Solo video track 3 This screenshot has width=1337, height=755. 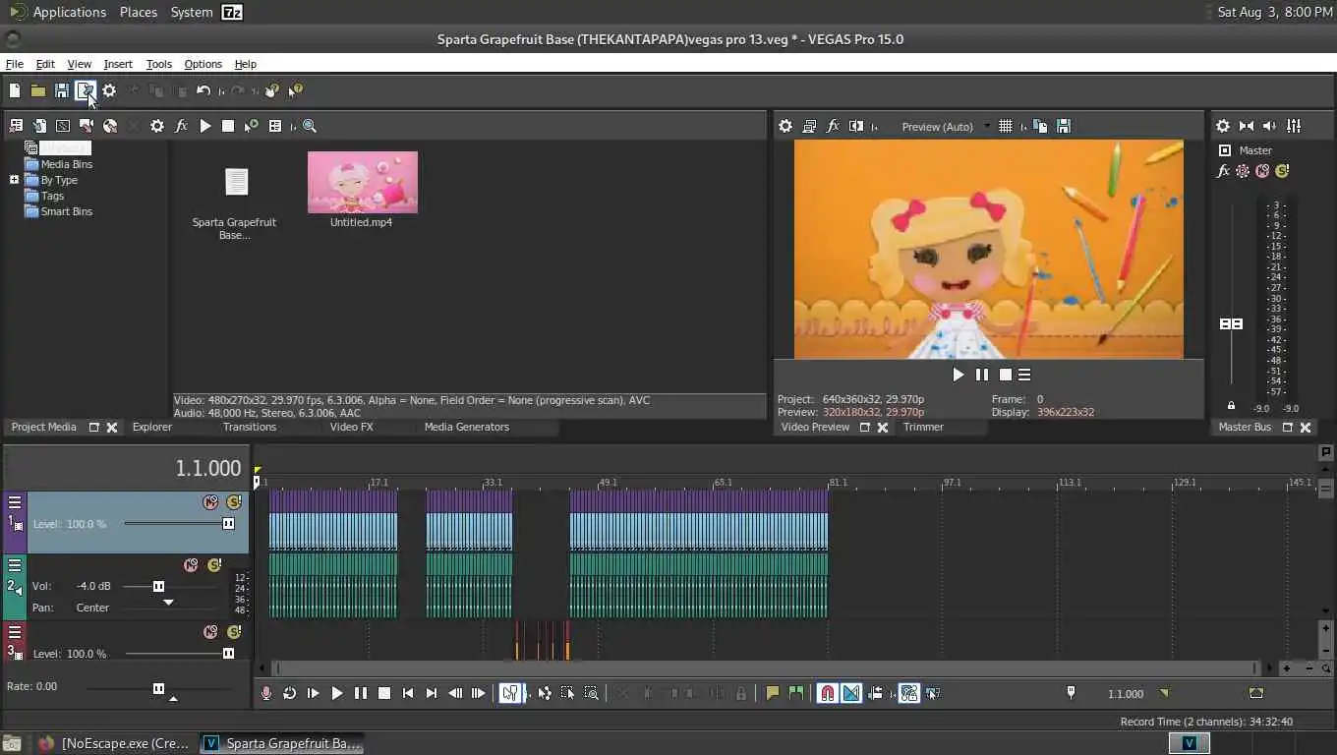click(x=233, y=632)
